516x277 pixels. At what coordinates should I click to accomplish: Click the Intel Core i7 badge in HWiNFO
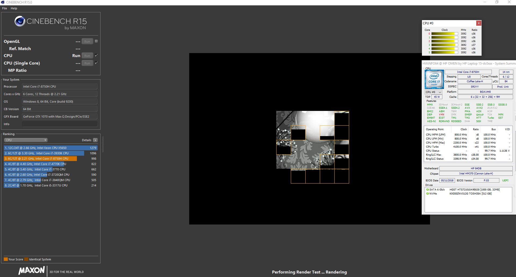point(434,79)
